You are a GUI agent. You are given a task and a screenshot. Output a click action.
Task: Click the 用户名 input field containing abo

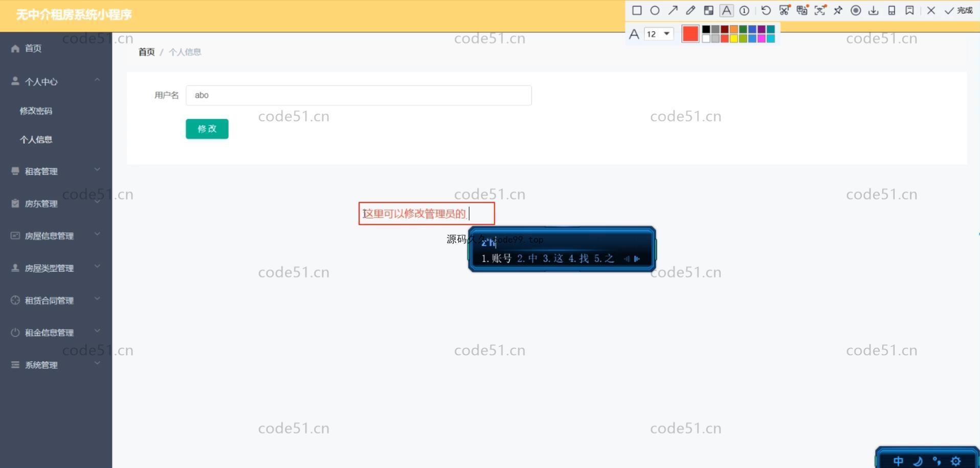(359, 96)
